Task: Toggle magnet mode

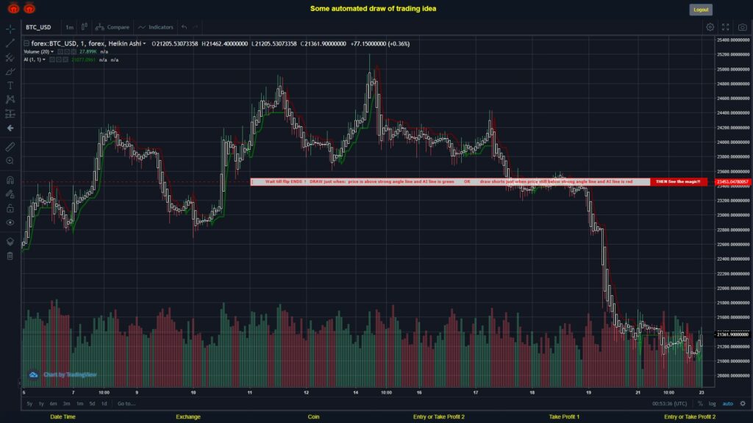Action: (10, 181)
